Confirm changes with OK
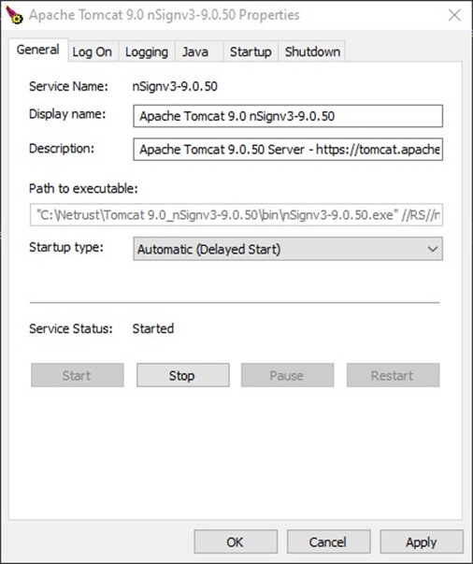This screenshot has height=564, width=473. 236,542
